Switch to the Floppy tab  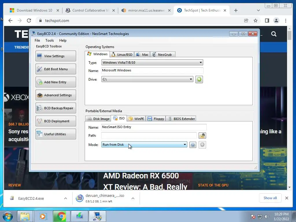point(156,119)
